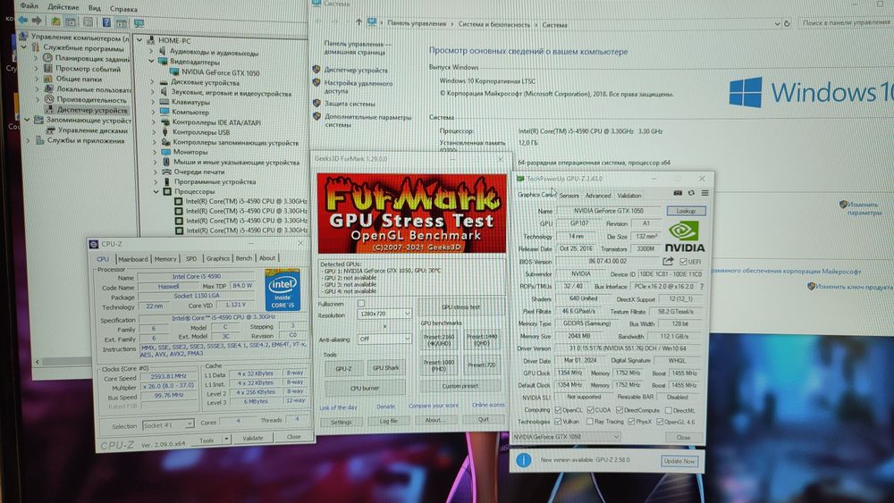Click the up arrow in System window
This screenshot has height=503, width=894.
pyautogui.click(x=358, y=22)
